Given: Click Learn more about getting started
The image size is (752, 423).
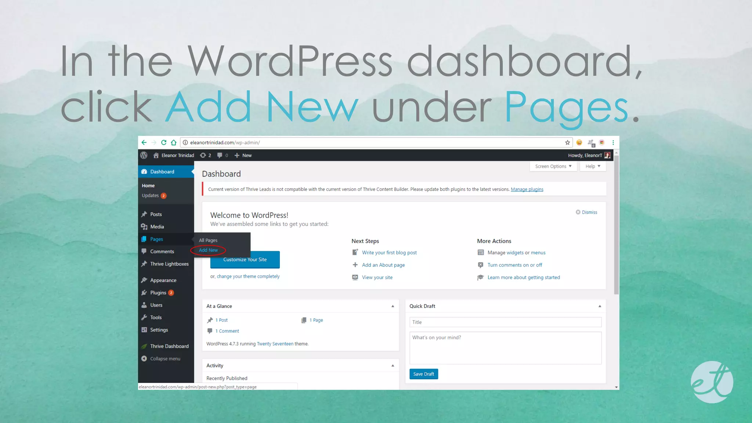Looking at the screenshot, I should [524, 278].
